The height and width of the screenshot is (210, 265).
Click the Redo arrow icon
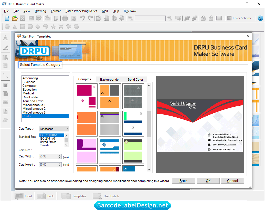(90, 18)
